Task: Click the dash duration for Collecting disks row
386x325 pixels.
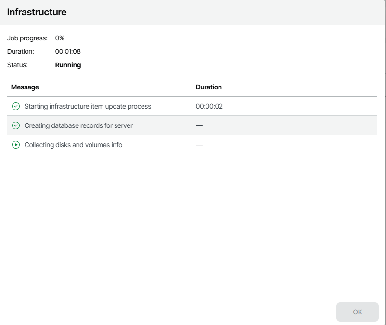Action: (199, 145)
